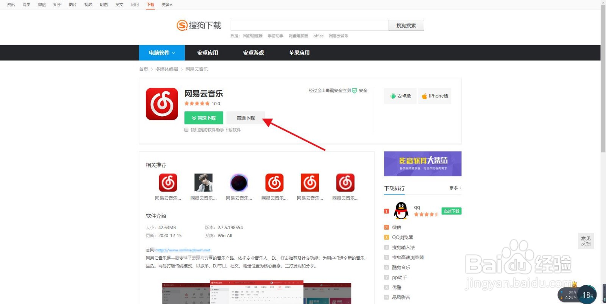Screen dimensions: 606x304
Task: Click the Android robot icon for 安卓版
Action: pos(393,96)
